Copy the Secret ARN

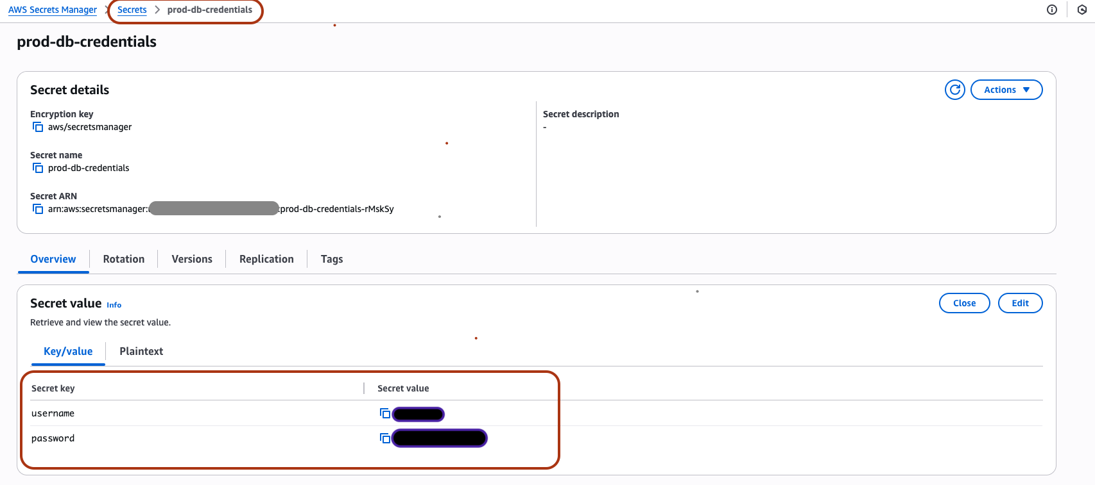(x=38, y=209)
